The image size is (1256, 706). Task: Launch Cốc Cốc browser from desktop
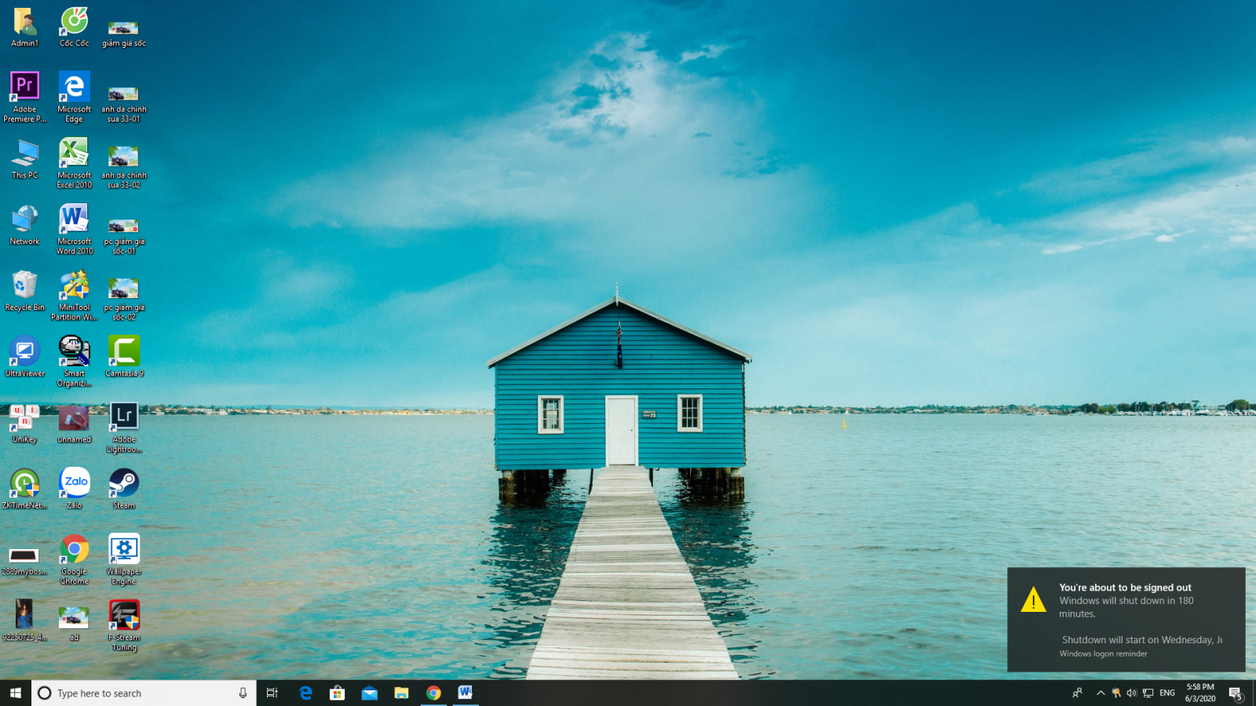coord(74,21)
